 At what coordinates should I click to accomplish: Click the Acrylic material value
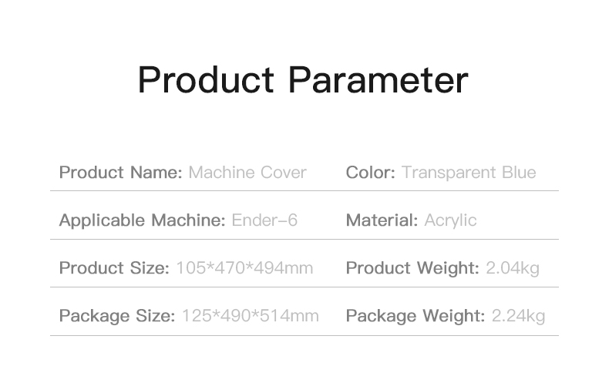coord(450,220)
